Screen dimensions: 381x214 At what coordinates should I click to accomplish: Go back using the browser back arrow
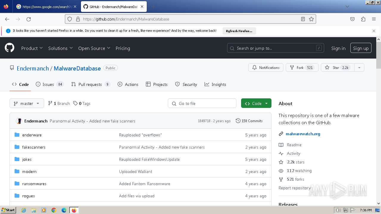pyautogui.click(x=7, y=19)
